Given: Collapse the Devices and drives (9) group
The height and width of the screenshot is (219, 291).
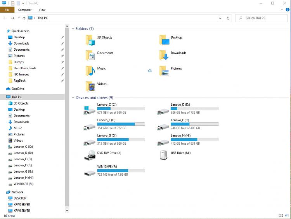Looking at the screenshot, I should (x=73, y=98).
